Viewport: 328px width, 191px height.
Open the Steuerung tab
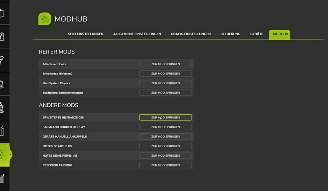coord(230,34)
